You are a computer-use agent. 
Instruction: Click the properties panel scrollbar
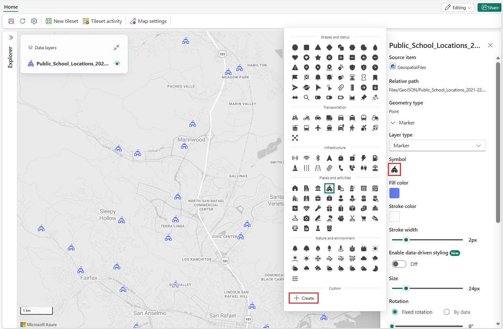click(x=498, y=143)
